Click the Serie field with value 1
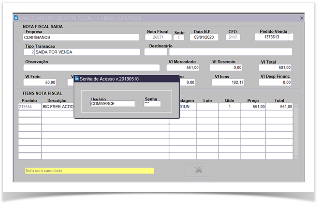 (x=179, y=38)
